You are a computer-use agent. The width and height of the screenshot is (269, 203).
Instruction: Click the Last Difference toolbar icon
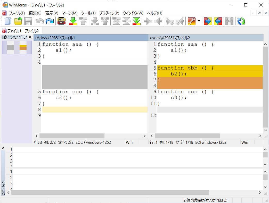[x=137, y=21]
